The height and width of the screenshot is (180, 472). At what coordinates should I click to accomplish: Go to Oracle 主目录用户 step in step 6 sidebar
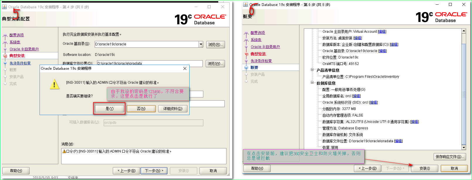click(265, 47)
